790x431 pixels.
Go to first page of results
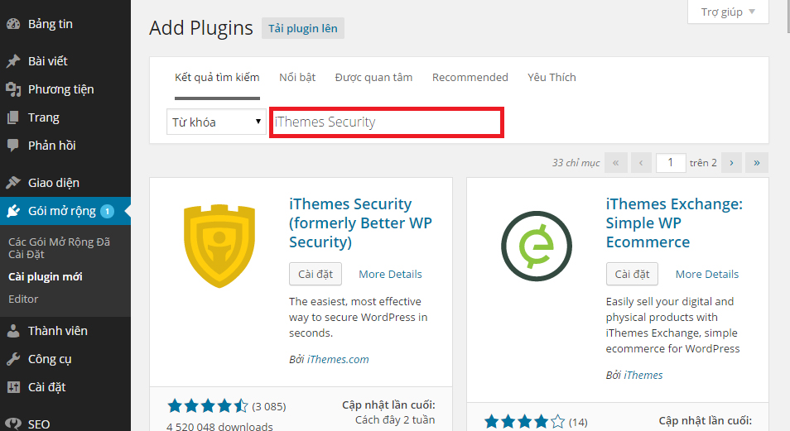tap(615, 163)
